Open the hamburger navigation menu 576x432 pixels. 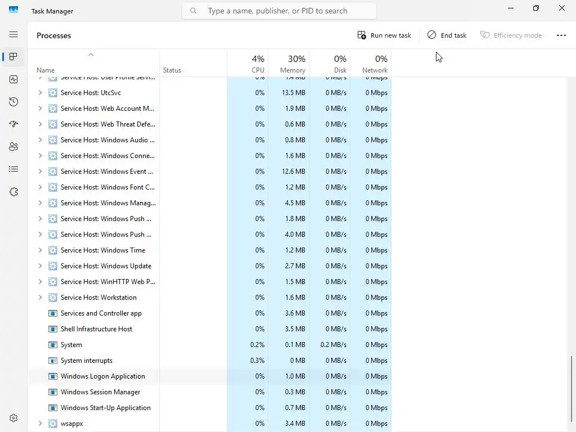point(13,34)
